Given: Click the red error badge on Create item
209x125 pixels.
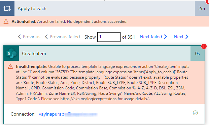Looking at the screenshot, I should tap(204, 46).
